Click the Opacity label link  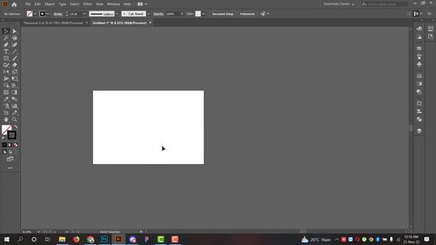[x=158, y=14]
